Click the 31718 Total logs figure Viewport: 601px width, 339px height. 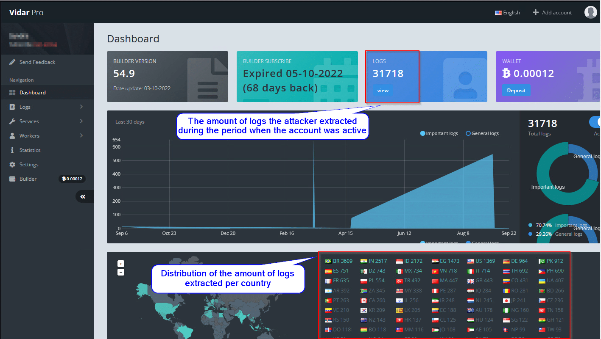point(542,124)
